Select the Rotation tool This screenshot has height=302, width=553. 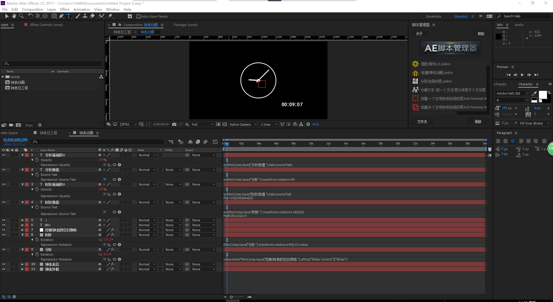coord(31,16)
